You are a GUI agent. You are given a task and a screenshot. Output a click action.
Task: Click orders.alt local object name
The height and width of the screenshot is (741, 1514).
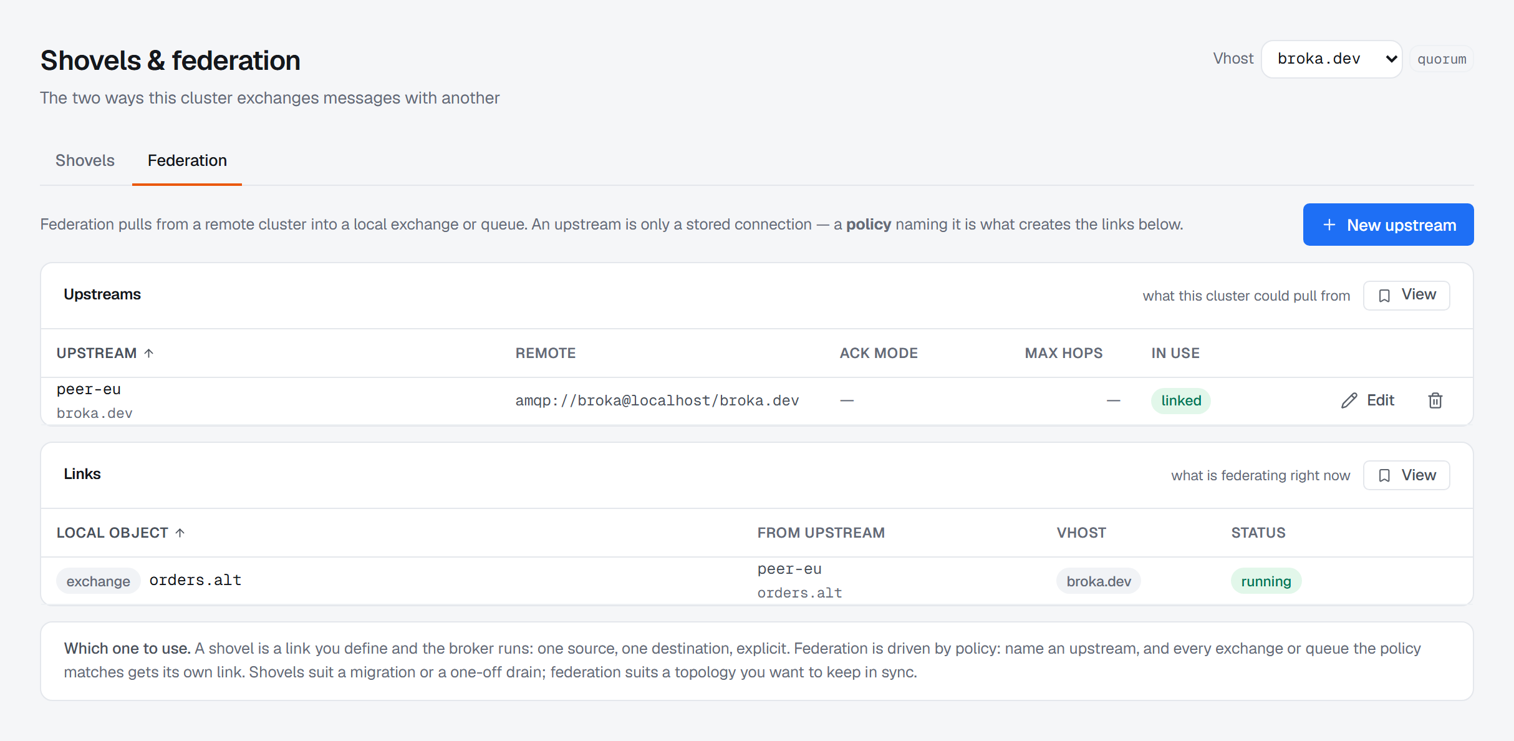point(195,581)
